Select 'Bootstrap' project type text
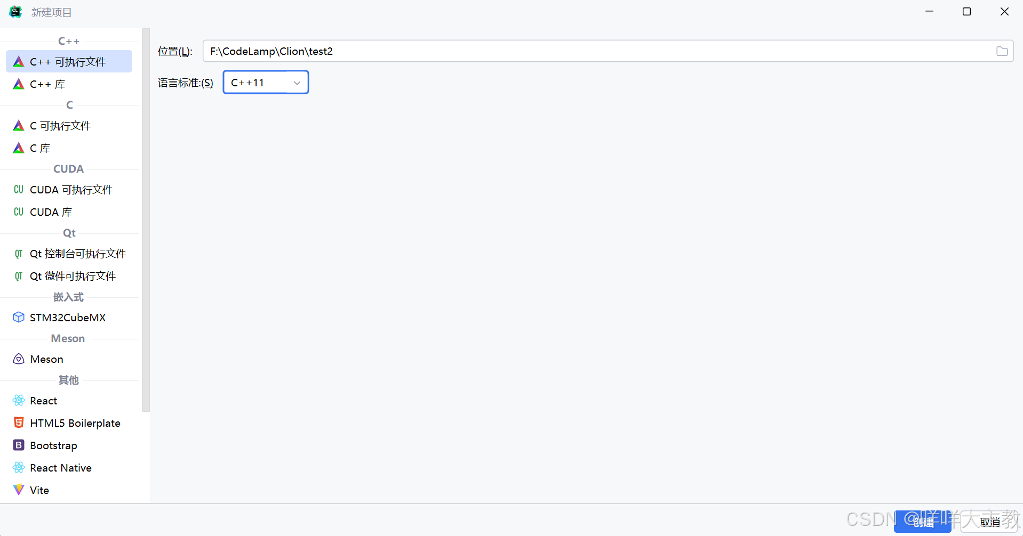 53,445
